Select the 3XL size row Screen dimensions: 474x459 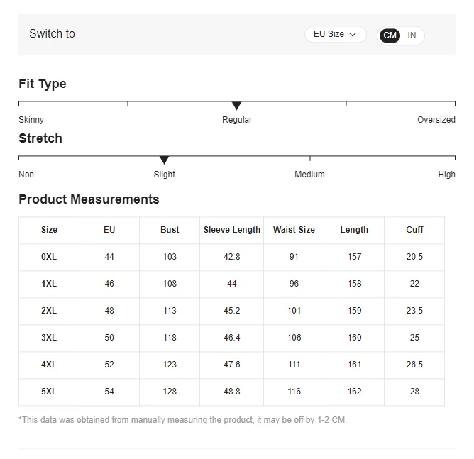pos(49,338)
